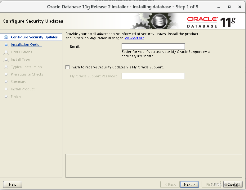This screenshot has height=190, width=246.
Task: Click the Install Type step node icon
Action: coord(6,60)
